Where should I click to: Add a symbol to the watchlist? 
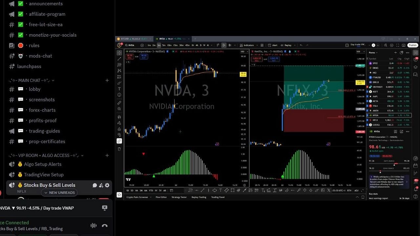click(396, 52)
